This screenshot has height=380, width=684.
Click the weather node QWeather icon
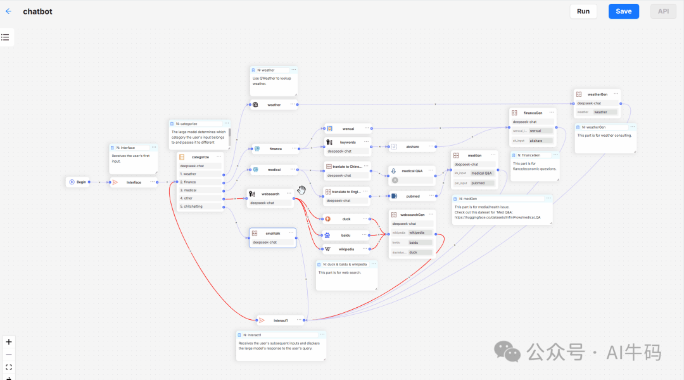(x=256, y=104)
